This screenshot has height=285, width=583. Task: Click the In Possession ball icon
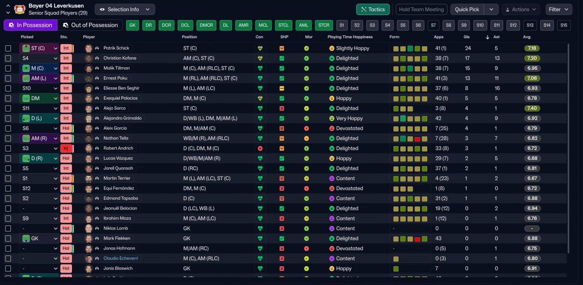tap(11, 25)
